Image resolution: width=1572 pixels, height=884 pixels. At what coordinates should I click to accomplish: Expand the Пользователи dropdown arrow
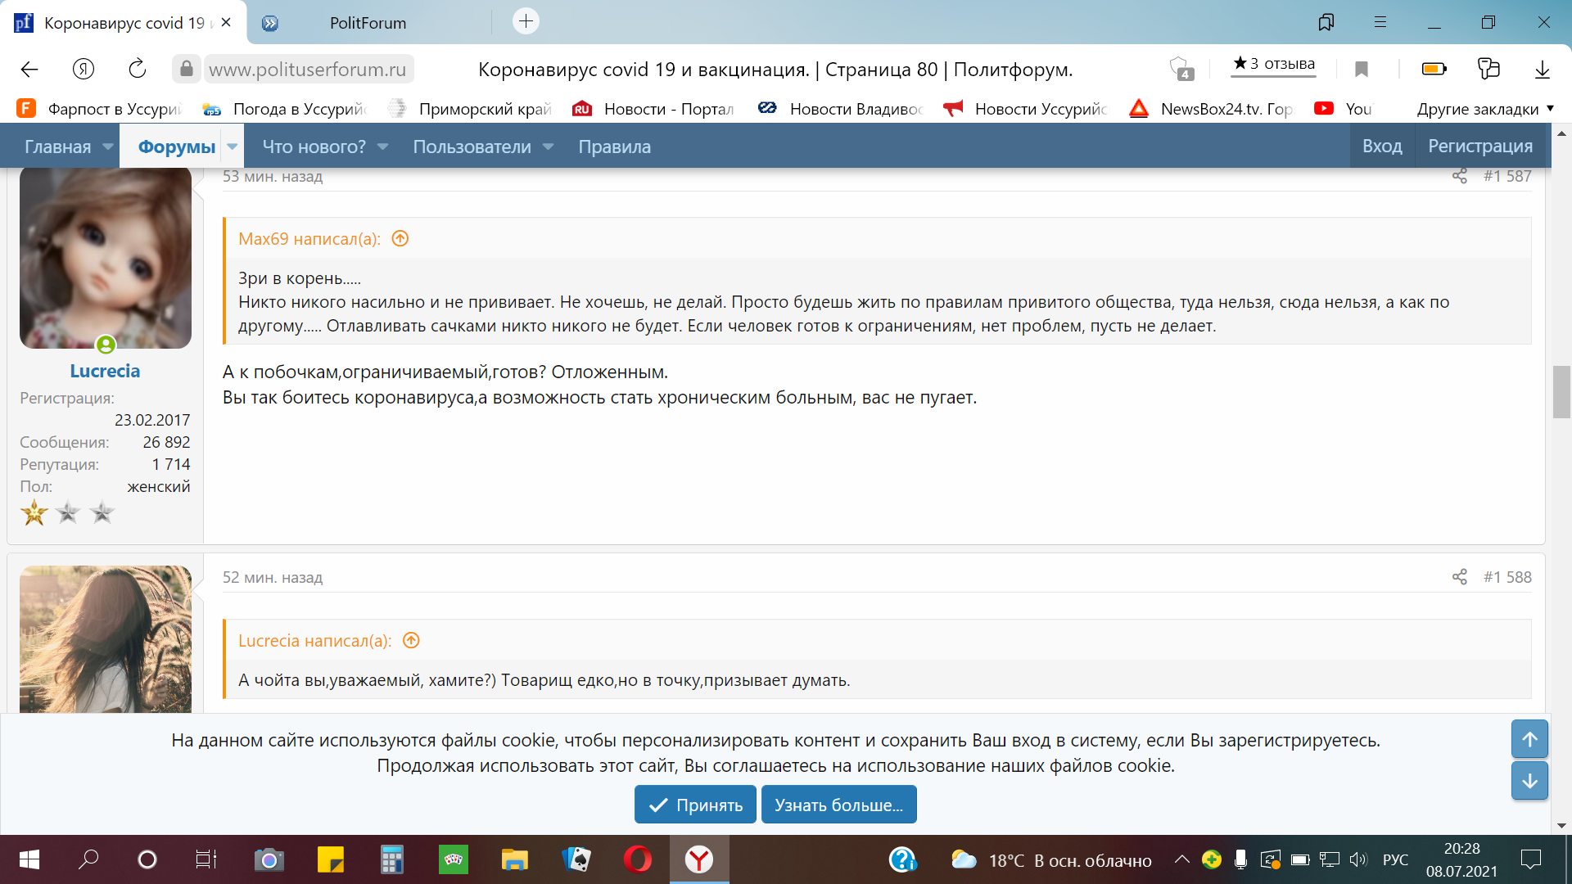[548, 147]
